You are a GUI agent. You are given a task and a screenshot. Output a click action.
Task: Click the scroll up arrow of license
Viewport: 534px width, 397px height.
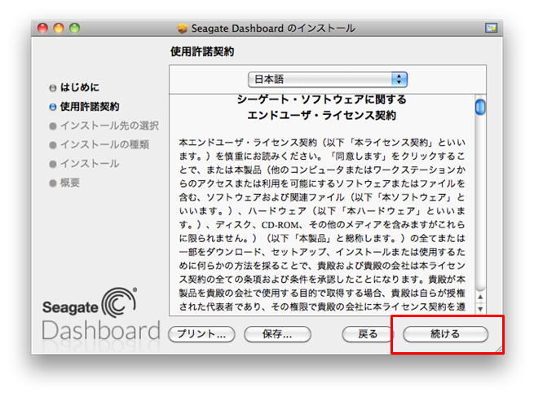(x=480, y=297)
